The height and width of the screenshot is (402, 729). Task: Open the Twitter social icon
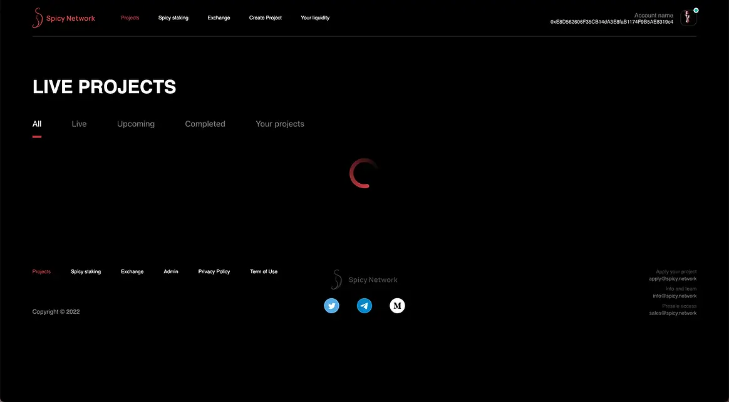tap(331, 306)
